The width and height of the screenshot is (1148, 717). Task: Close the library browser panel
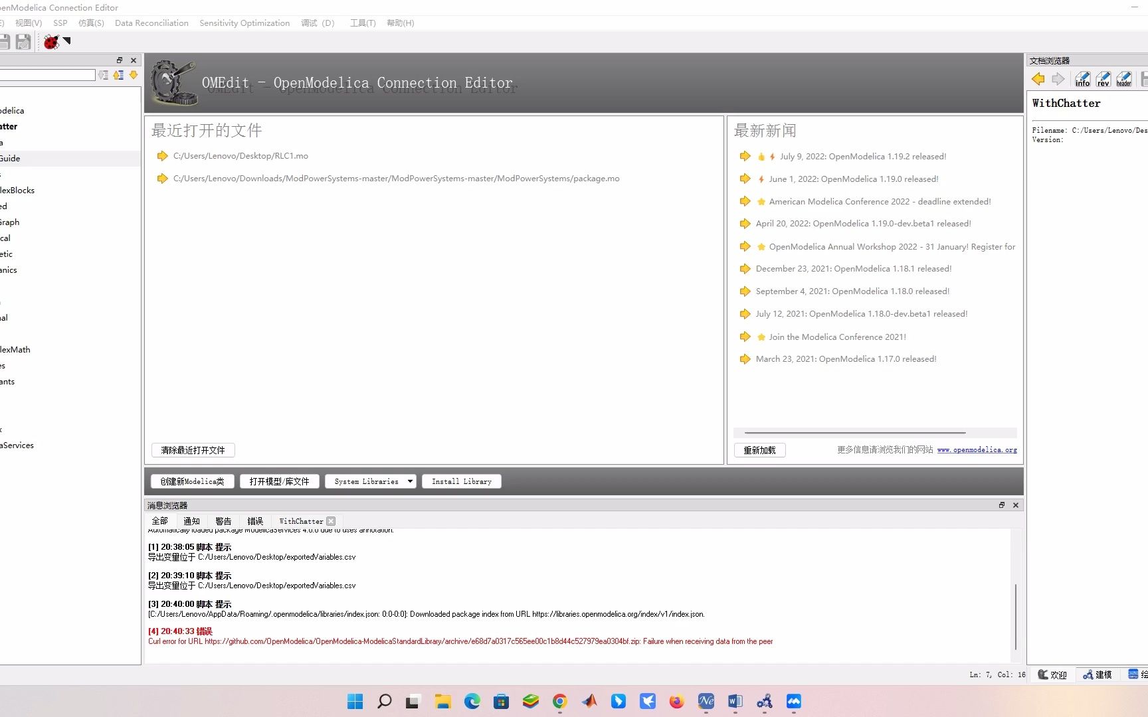coord(134,60)
